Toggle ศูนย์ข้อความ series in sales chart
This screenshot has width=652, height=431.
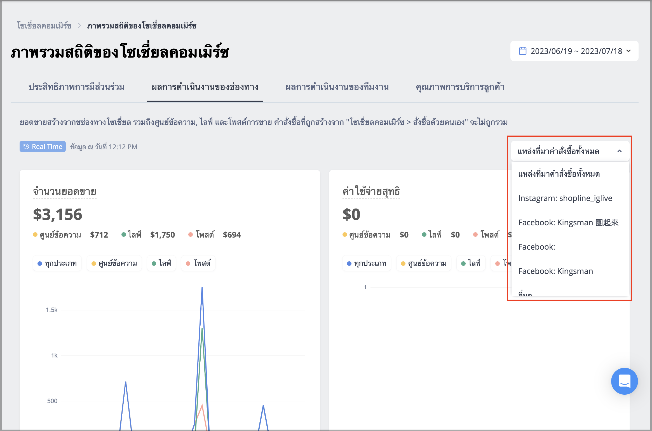[x=114, y=263]
